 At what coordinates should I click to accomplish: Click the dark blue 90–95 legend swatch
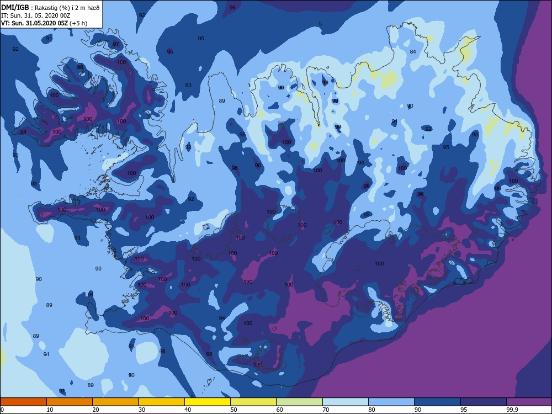point(438,402)
